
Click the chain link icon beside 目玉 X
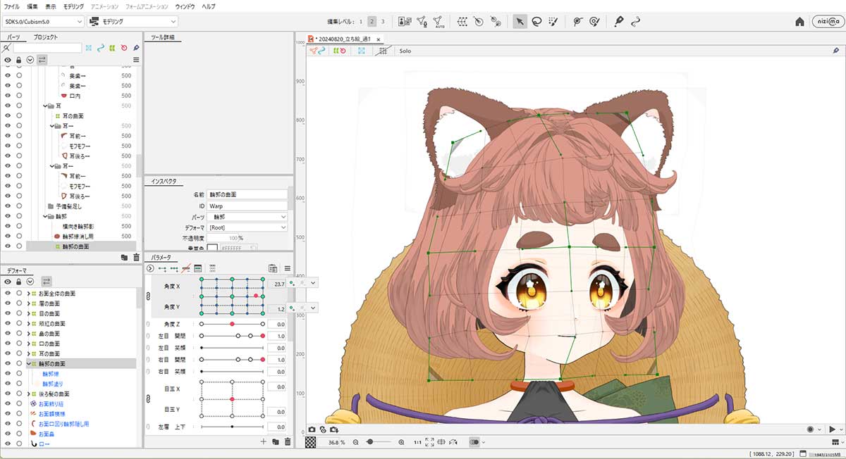(x=148, y=399)
